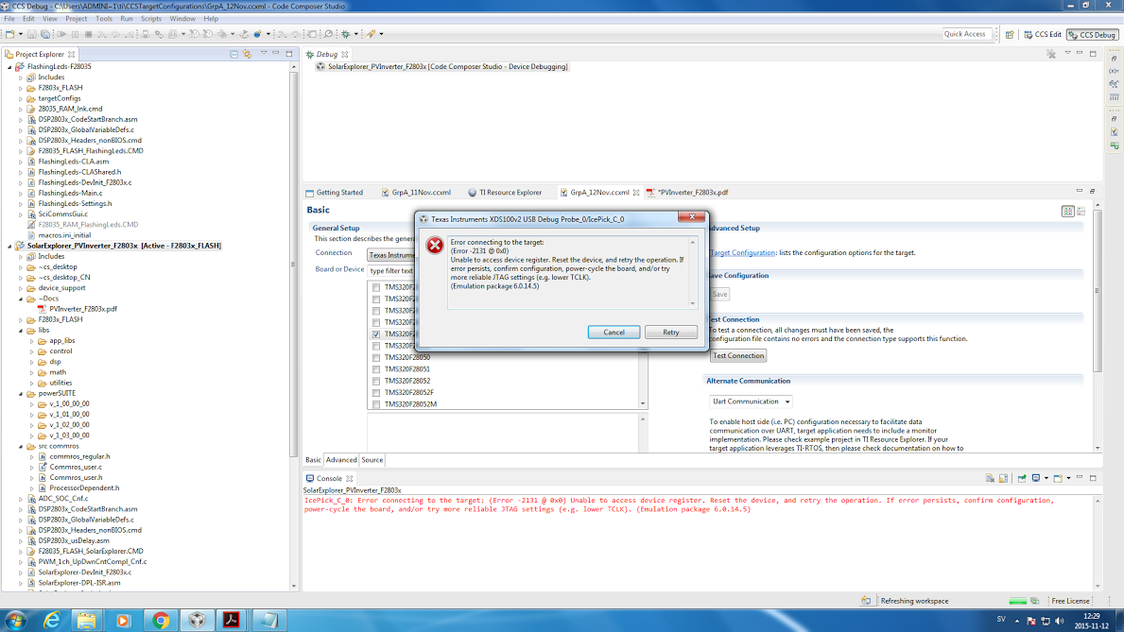The width and height of the screenshot is (1124, 632).
Task: Click the Quick Access field
Action: click(x=966, y=34)
